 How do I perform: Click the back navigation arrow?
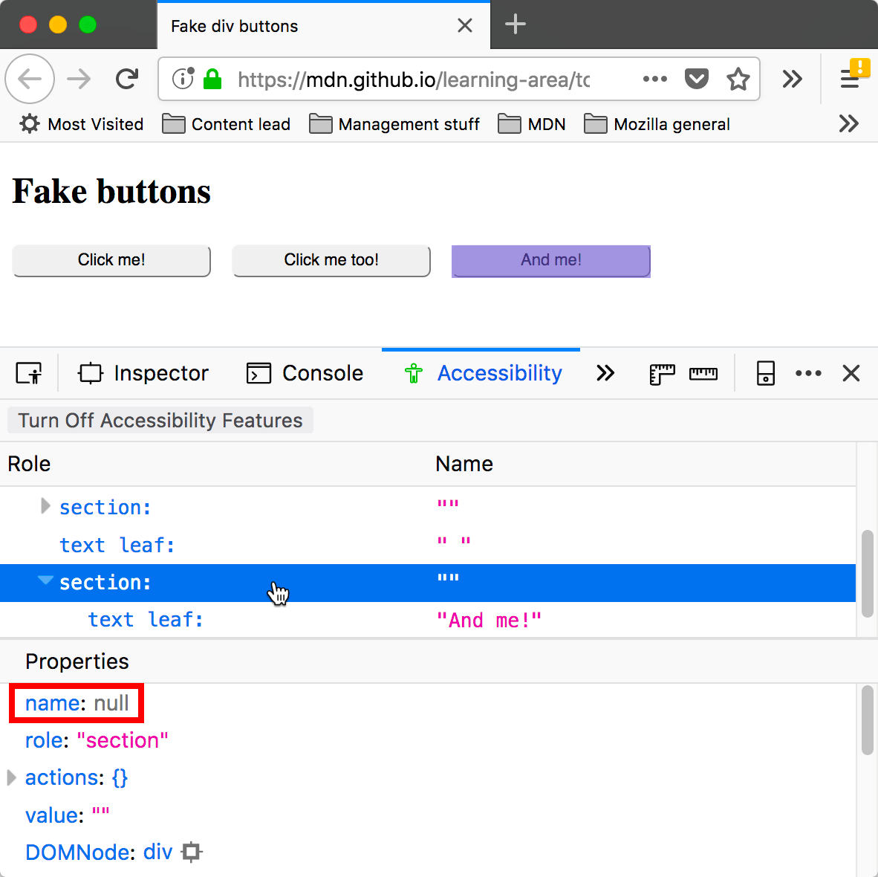click(30, 79)
